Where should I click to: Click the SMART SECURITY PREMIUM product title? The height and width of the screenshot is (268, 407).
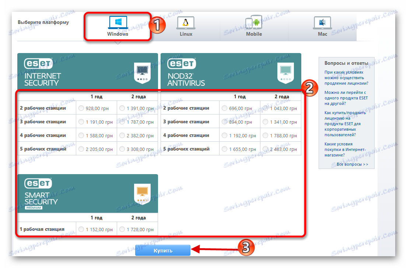[x=41, y=201]
